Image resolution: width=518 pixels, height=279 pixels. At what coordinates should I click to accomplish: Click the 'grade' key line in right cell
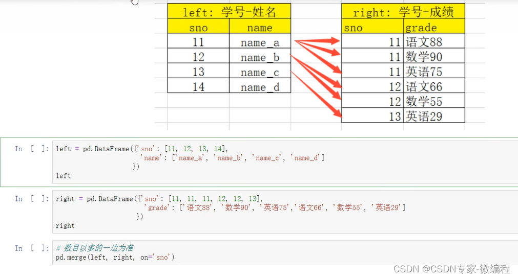pyautogui.click(x=275, y=207)
